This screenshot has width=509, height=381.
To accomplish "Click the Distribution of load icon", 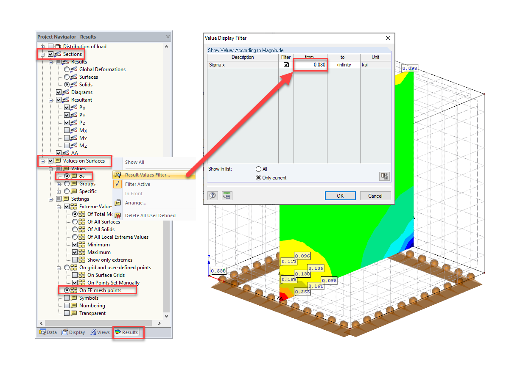I will 58,47.
